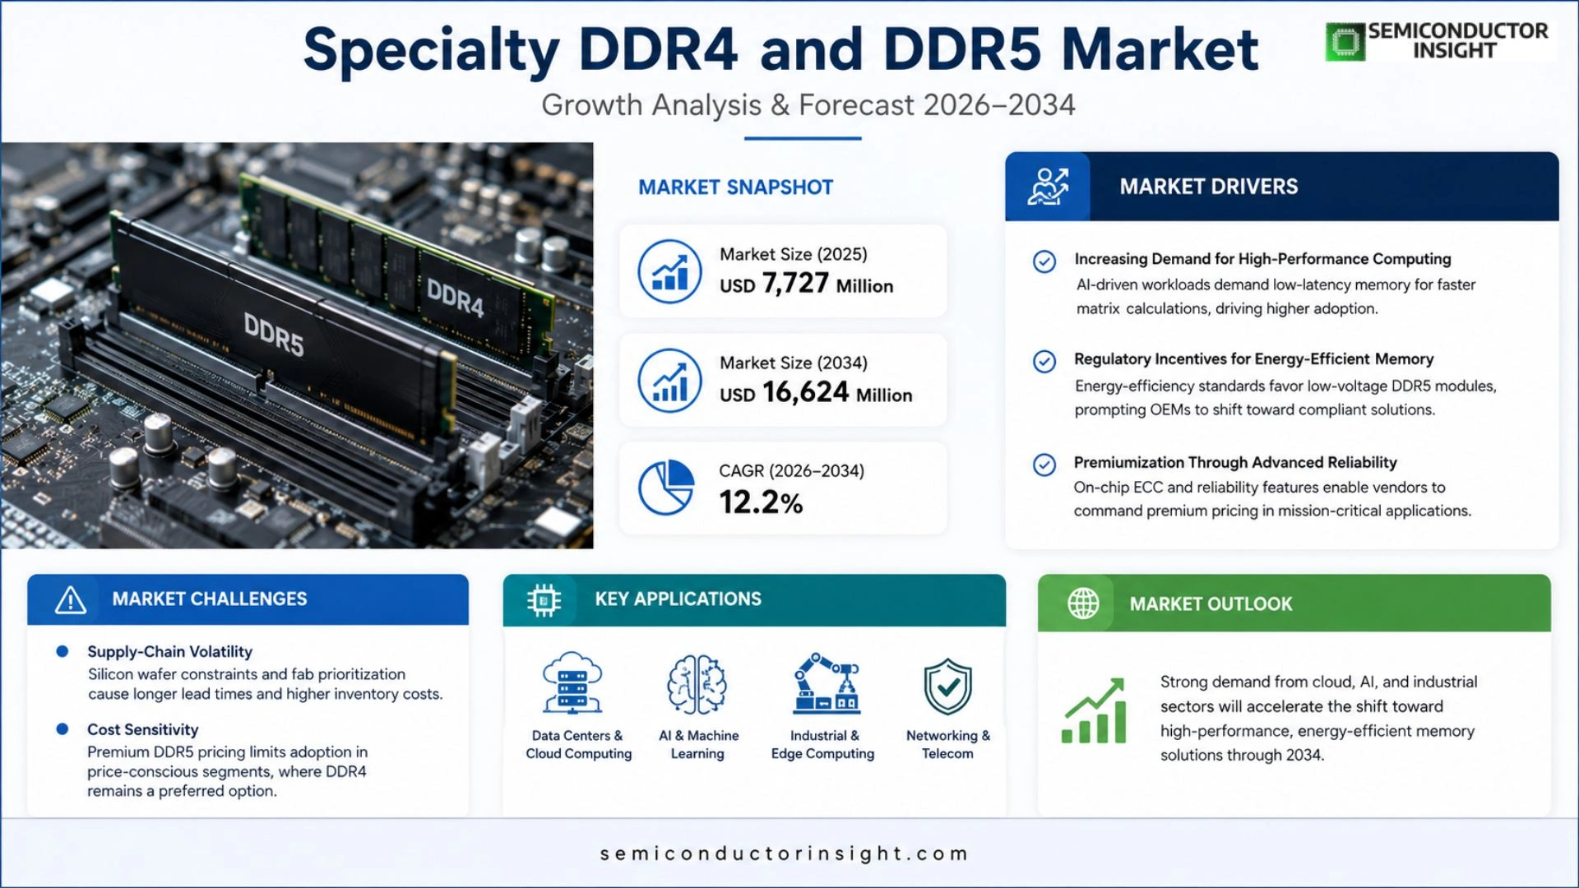Open the semiconductorinsight.com footer link

point(784,853)
